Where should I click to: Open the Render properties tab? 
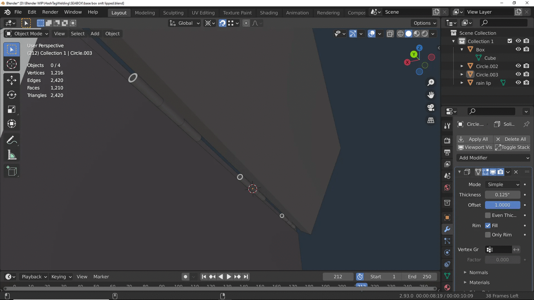tap(447, 141)
